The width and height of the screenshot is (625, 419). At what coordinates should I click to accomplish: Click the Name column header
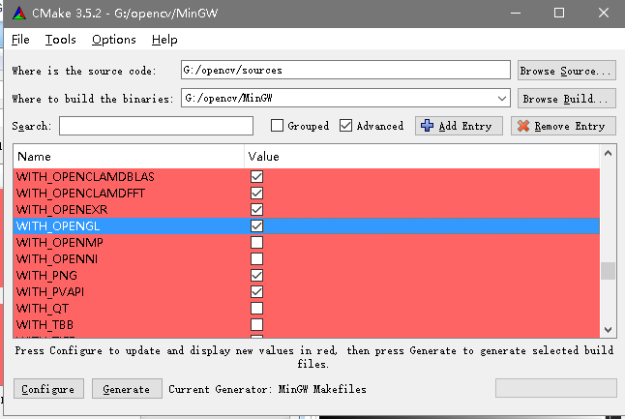point(129,156)
